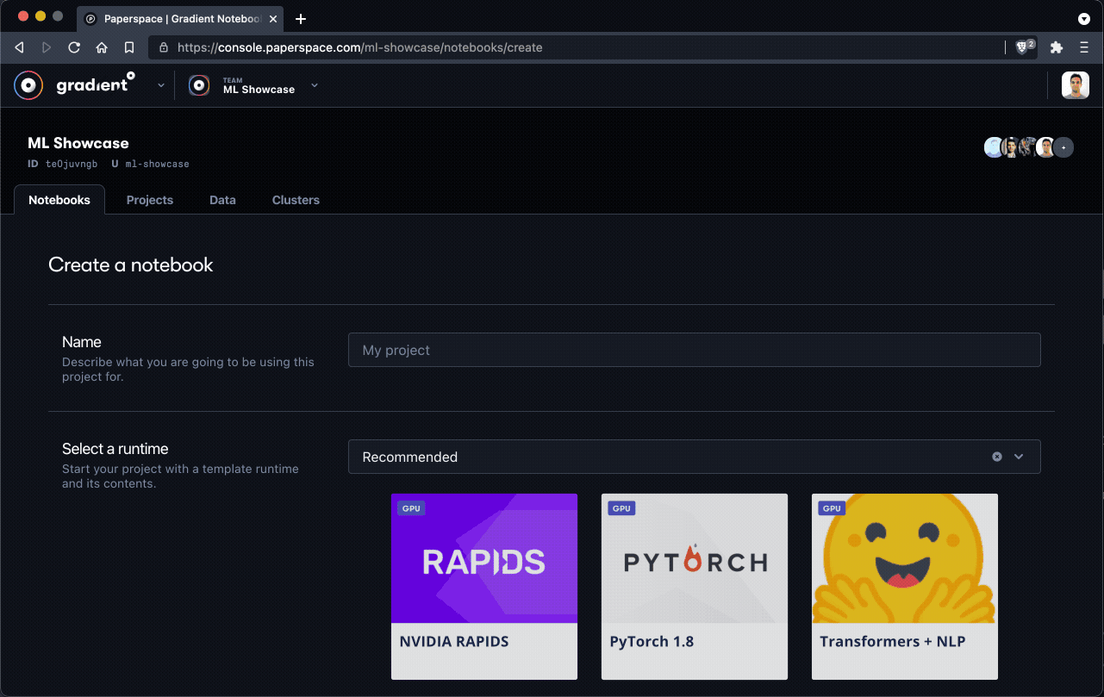Focus the My project name field

coord(694,350)
